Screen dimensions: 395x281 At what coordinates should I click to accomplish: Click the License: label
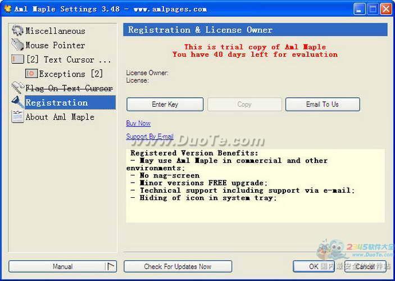(x=137, y=80)
